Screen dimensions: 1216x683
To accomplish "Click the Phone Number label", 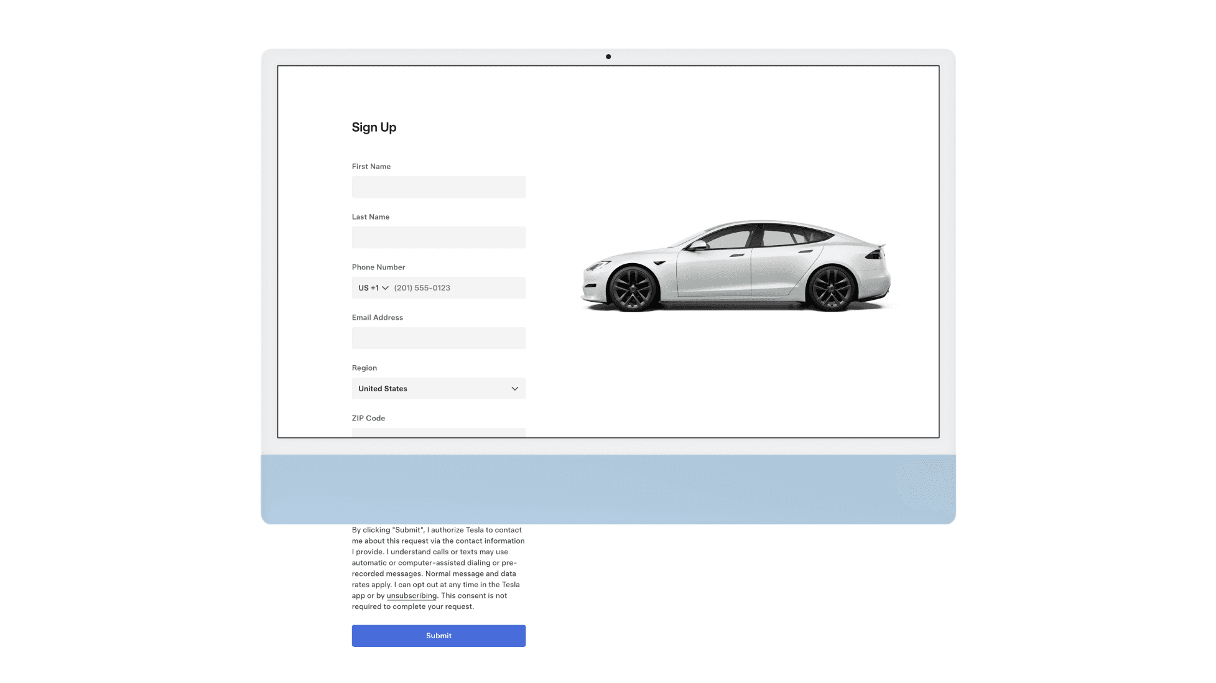I will 378,267.
